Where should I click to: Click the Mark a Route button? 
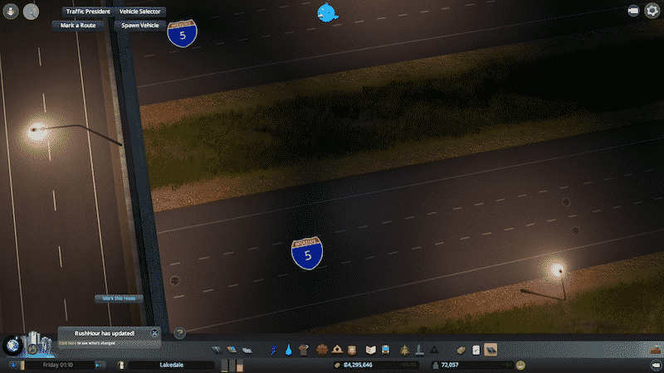coord(78,26)
